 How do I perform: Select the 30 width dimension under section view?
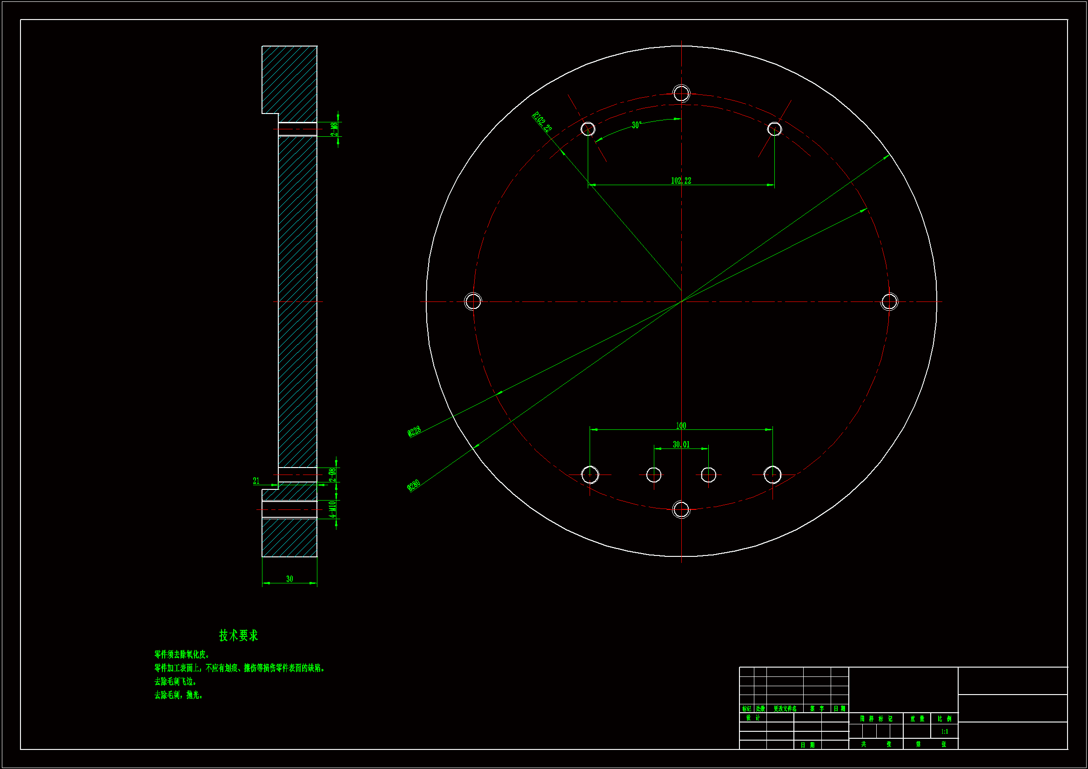coord(289,579)
